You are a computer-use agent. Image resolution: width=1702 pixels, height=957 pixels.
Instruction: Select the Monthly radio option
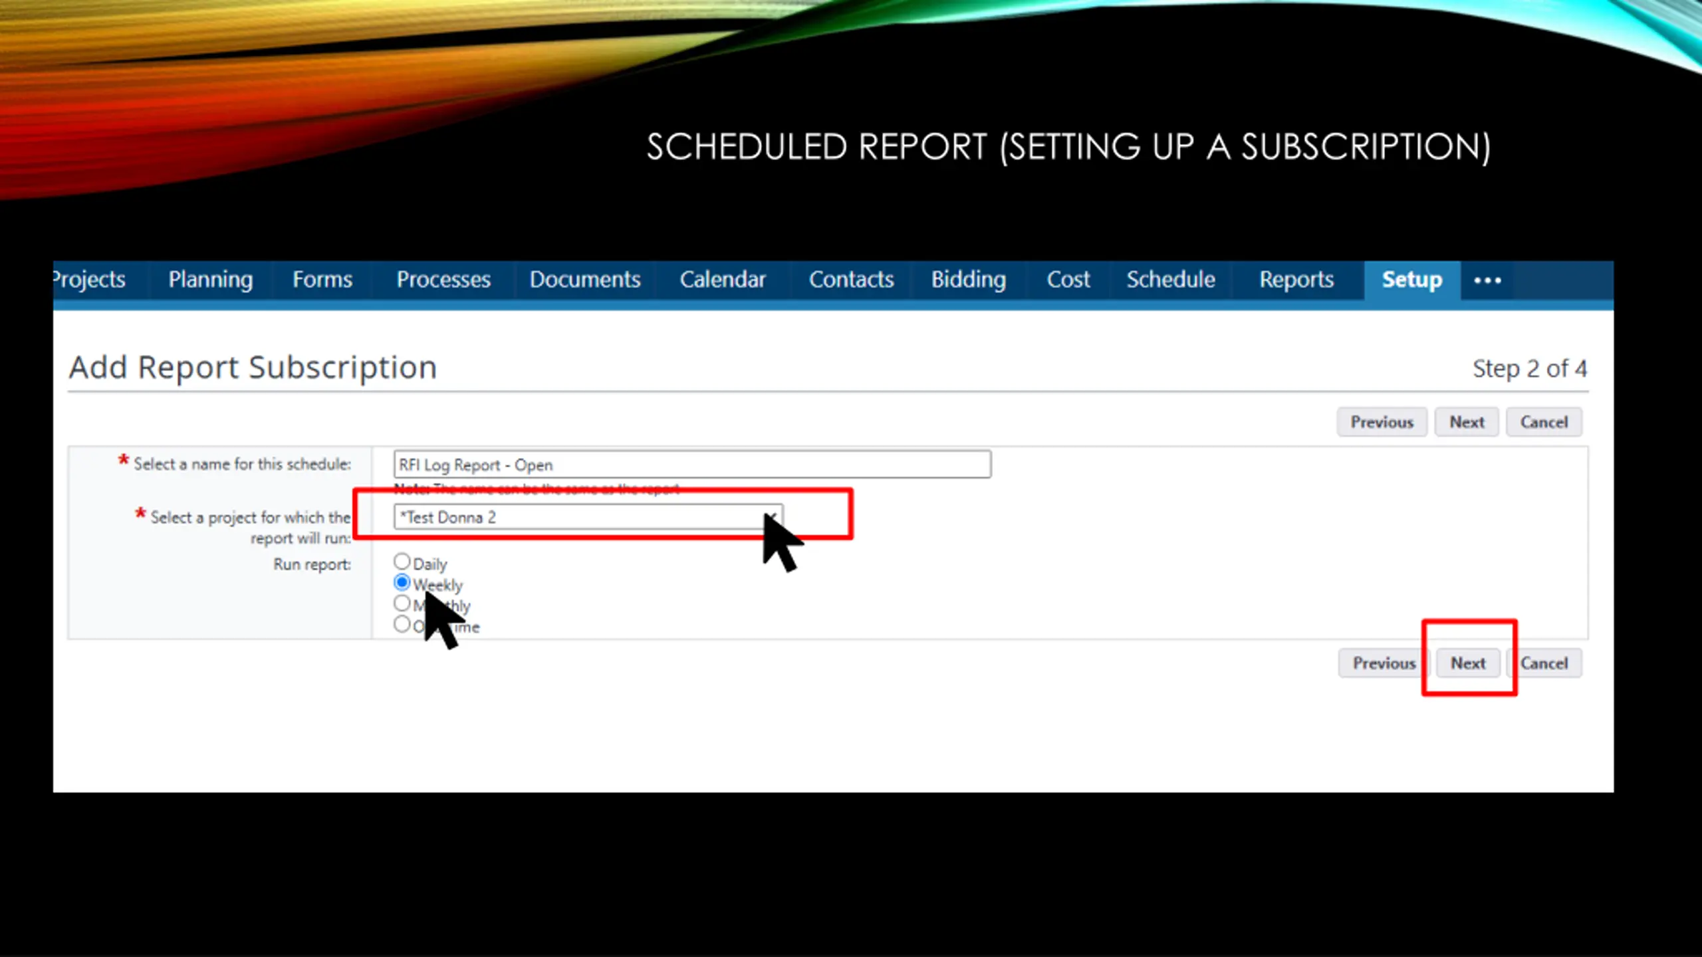point(402,603)
